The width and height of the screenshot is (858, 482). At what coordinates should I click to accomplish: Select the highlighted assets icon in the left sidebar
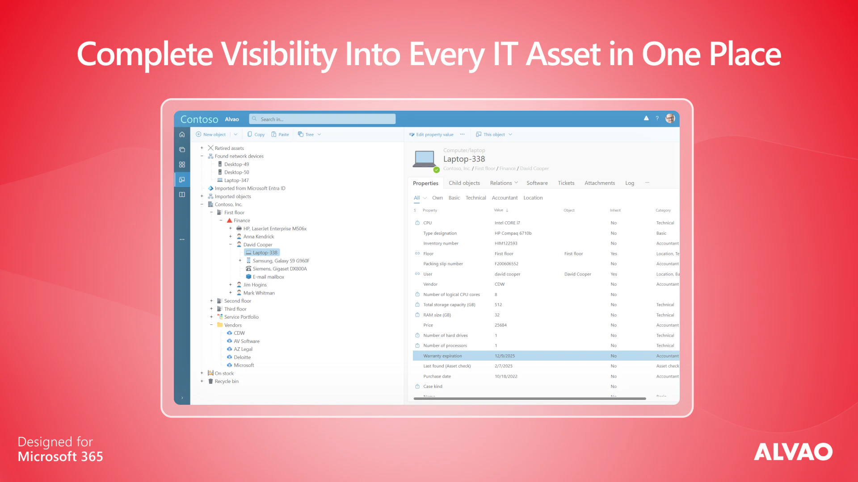click(182, 179)
